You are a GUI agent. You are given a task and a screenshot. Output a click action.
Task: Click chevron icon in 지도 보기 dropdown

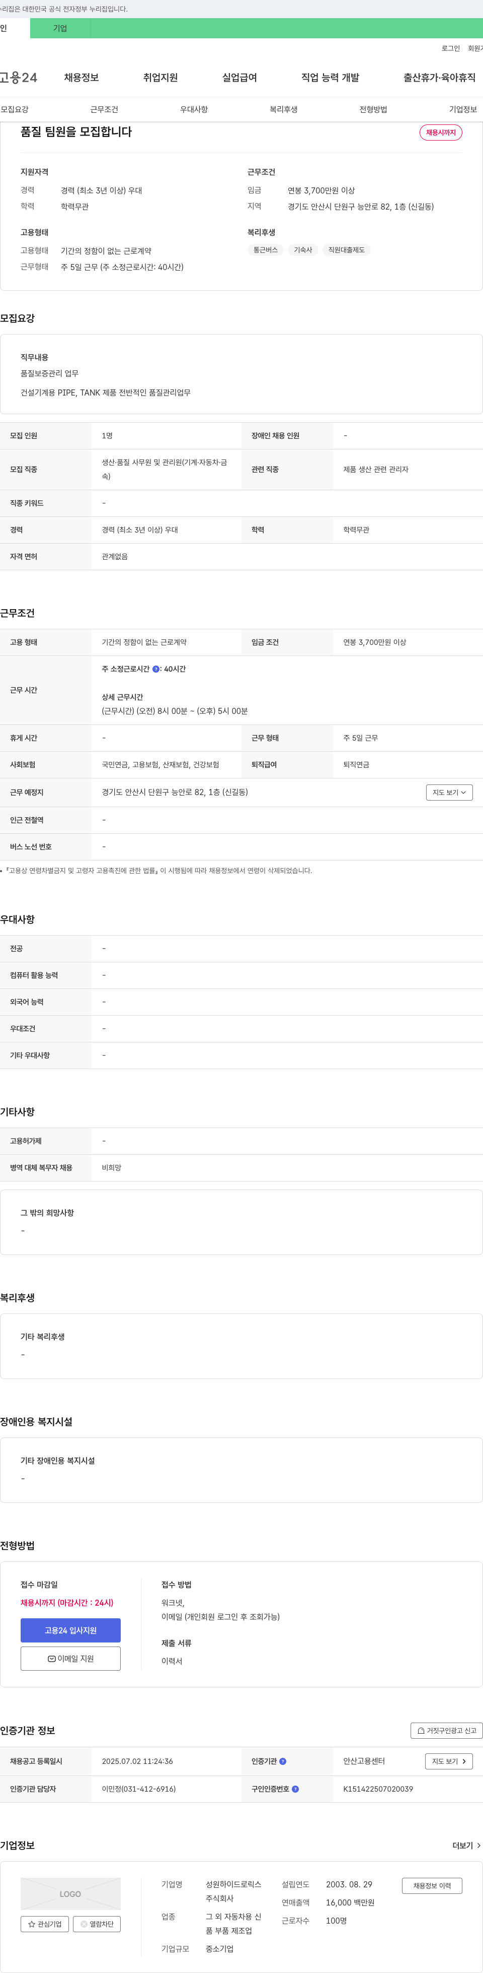463,793
